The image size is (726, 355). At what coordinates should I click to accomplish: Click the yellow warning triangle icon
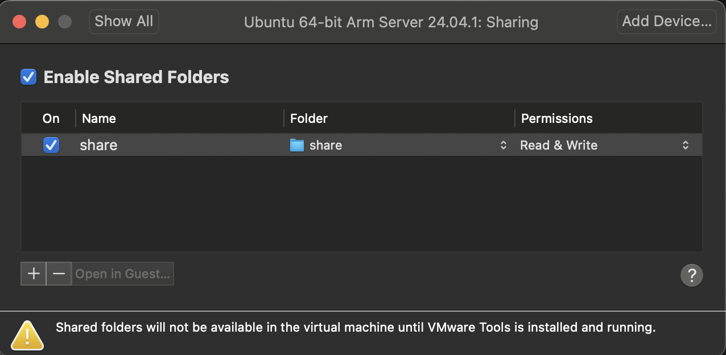(27, 335)
